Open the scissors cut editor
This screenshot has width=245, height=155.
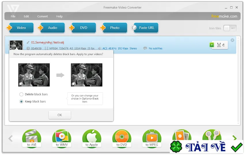pos(219,45)
